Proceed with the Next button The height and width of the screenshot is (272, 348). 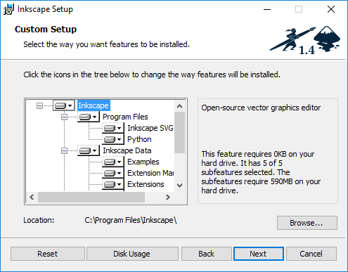[259, 254]
